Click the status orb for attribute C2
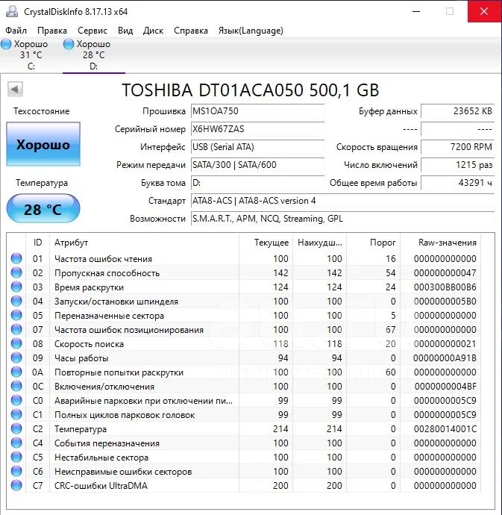Viewport: 502px width, 515px height. tap(16, 428)
